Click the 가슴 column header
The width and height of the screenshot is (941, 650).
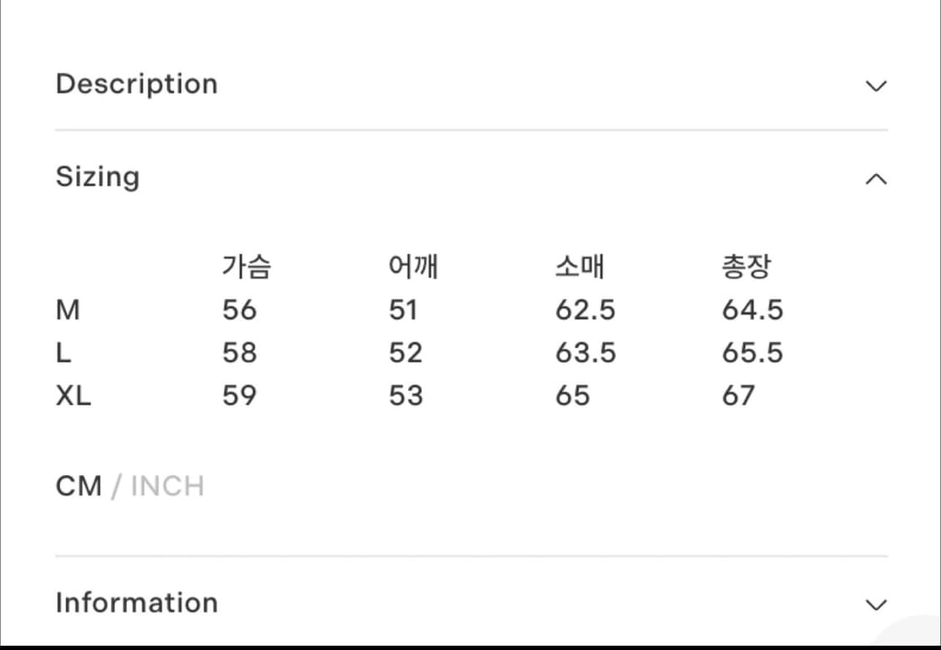tap(247, 265)
